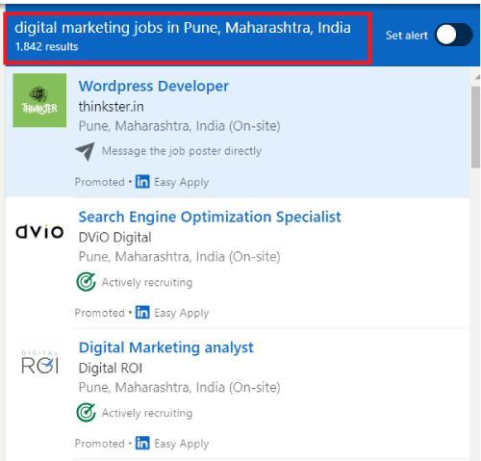Click 'Actively recruiting' text under DViO Digital
Image resolution: width=481 pixels, height=461 pixels.
(147, 282)
